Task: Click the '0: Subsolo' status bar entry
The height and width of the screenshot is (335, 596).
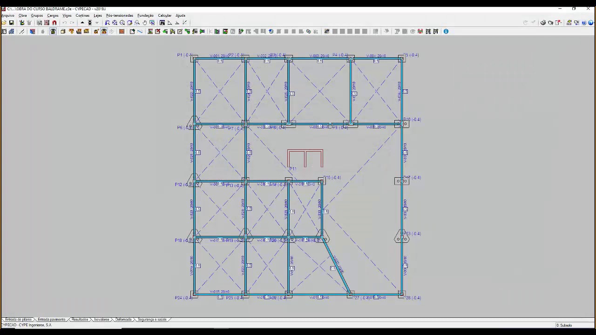Action: pos(564,325)
